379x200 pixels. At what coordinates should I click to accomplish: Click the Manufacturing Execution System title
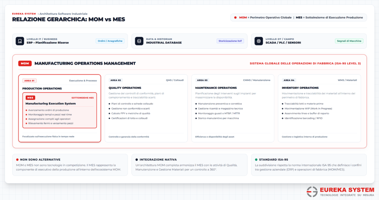[x=50, y=103]
